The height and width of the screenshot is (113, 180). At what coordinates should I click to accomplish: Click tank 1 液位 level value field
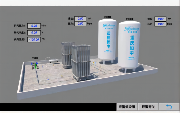click(80, 19)
